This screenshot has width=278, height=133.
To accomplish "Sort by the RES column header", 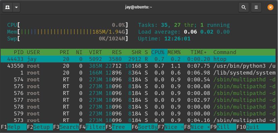I will point(117,52).
